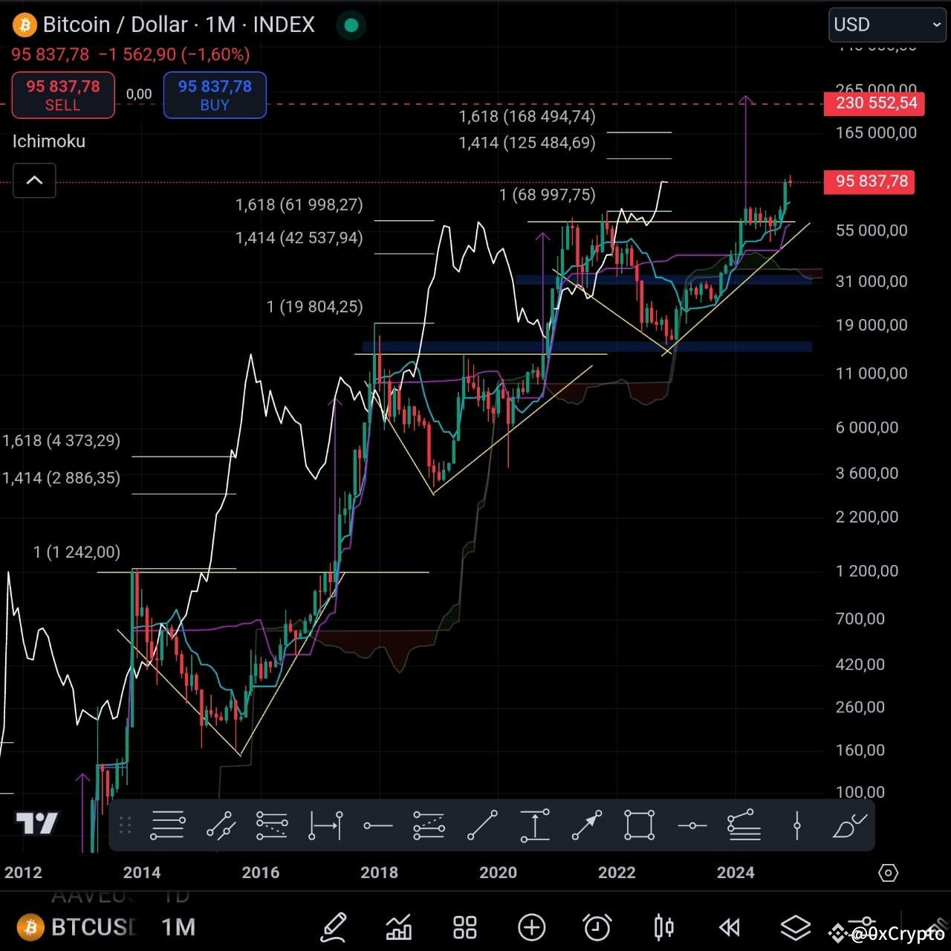Tap the circled plus icon
951x951 pixels.
point(532,927)
